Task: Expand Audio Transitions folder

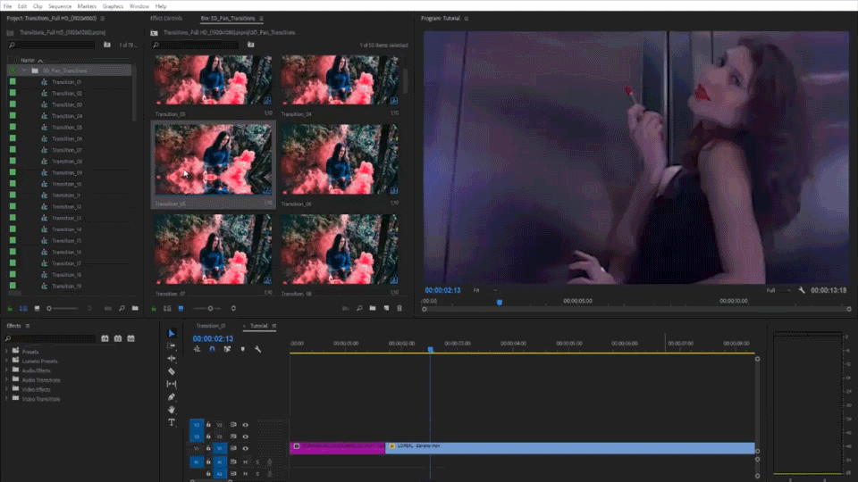Action: click(6, 380)
